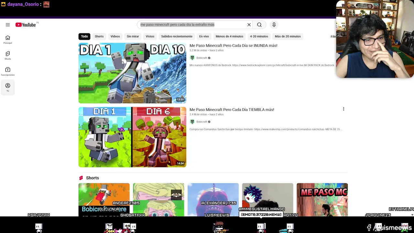Click the 14:54 duration badge
Viewport: 414px width, 233px height.
pos(180,163)
